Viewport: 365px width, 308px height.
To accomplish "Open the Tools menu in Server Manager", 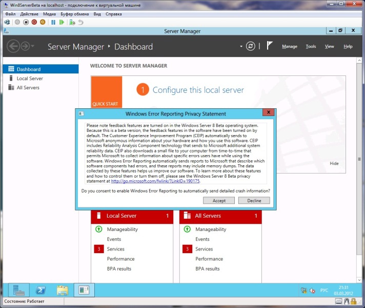I will coord(311,47).
